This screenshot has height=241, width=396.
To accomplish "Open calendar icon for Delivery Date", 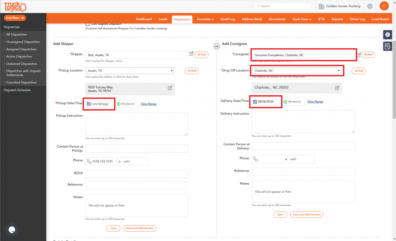I will point(255,102).
